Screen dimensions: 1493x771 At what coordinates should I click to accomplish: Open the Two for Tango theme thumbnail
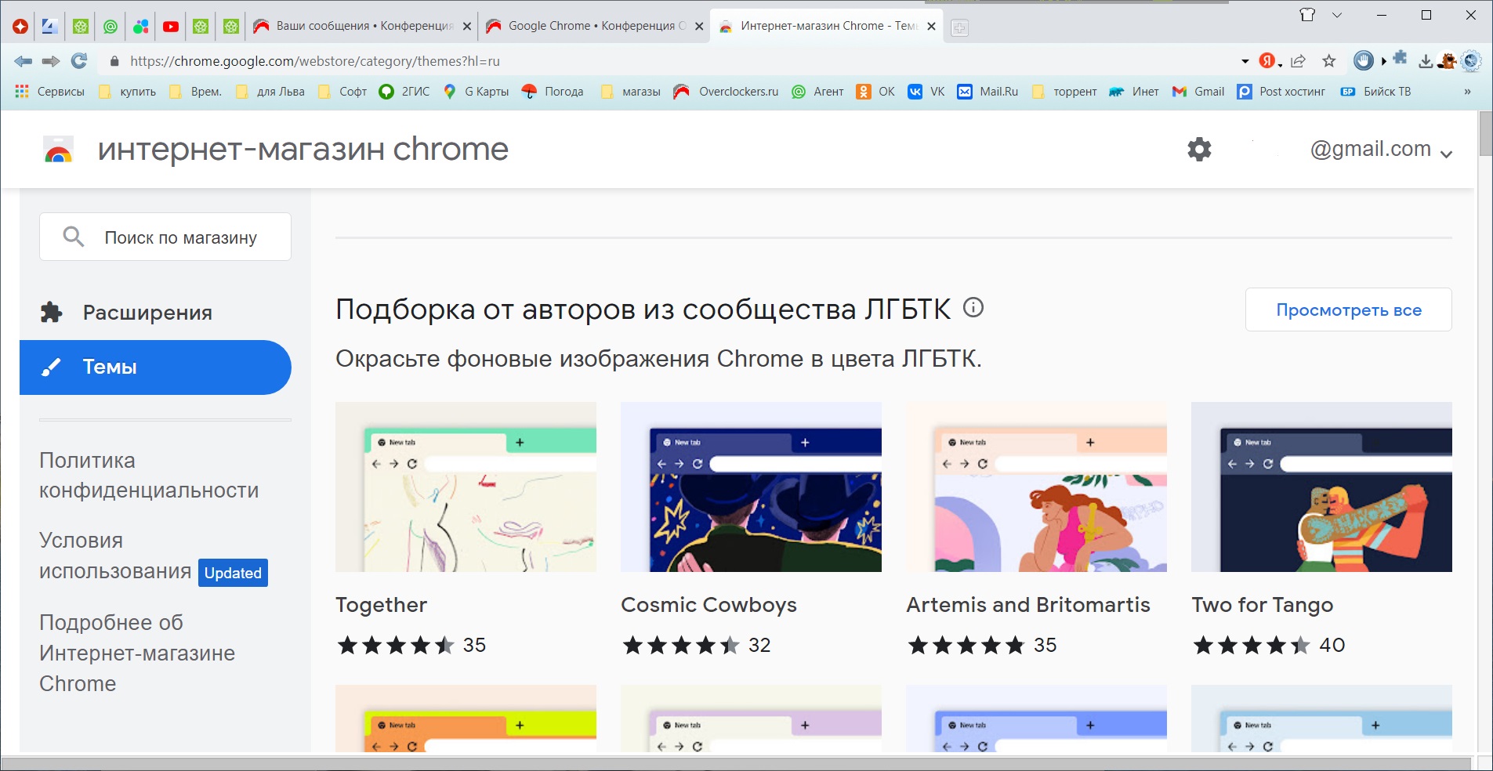tap(1321, 487)
